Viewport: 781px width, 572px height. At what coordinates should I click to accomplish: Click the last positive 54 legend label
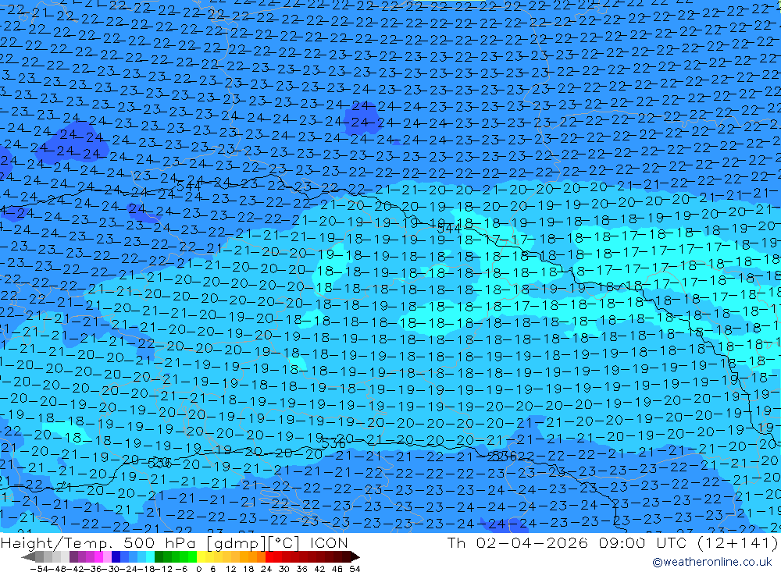[355, 569]
